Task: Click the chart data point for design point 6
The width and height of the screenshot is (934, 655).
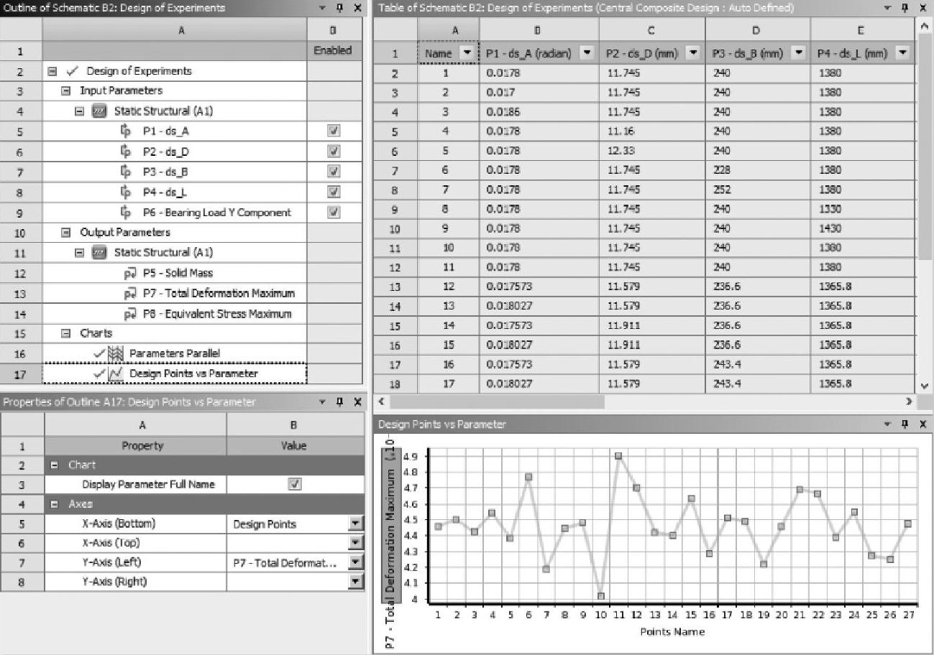Action: [528, 477]
